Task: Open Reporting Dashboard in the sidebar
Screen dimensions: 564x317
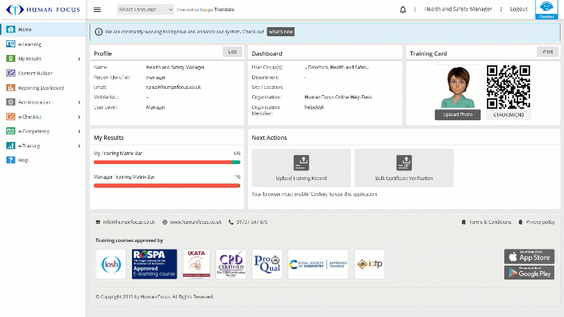Action: pos(40,88)
